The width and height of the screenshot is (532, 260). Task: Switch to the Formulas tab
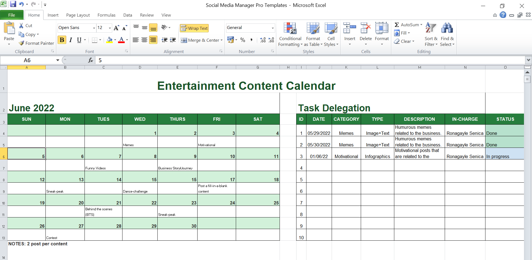click(x=106, y=15)
